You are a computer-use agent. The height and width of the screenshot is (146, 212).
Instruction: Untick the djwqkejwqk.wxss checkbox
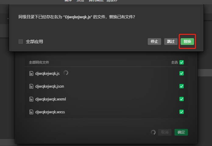click(182, 112)
